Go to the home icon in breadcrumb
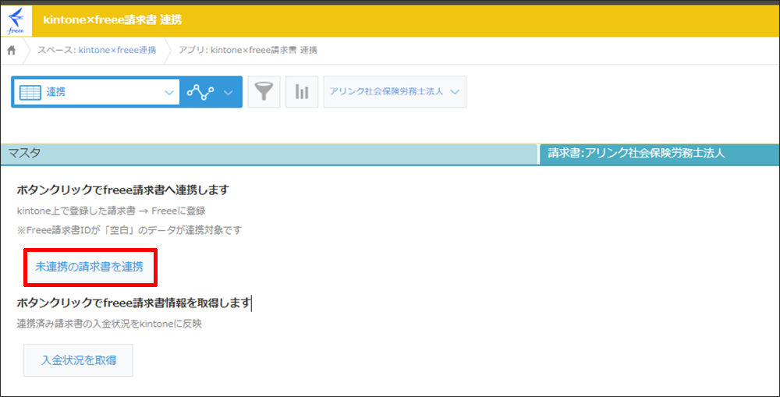780x397 pixels. 12,50
